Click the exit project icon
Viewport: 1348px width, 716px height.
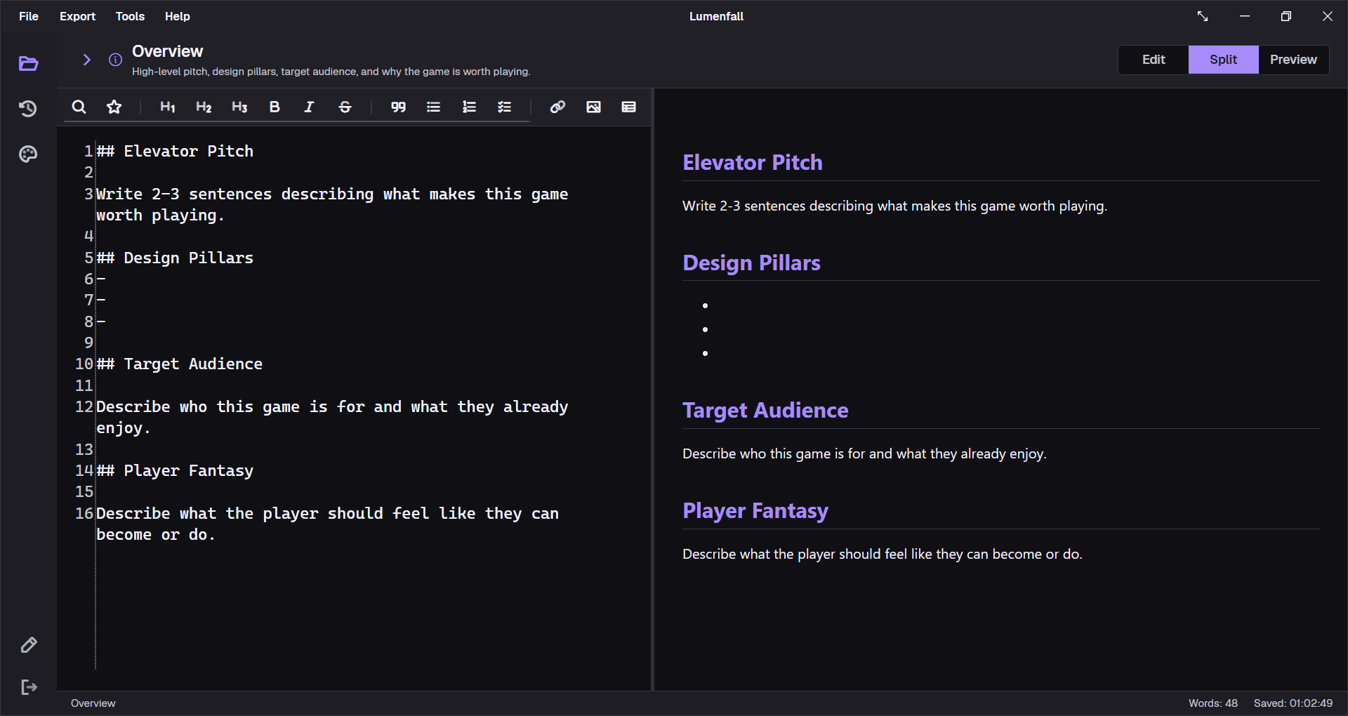point(28,687)
